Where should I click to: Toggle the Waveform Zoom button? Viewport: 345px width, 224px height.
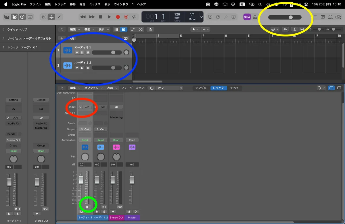coord(285,29)
